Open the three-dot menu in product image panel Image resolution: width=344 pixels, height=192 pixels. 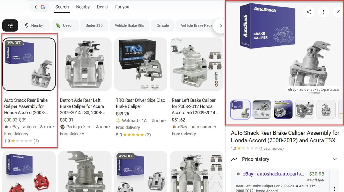[324, 12]
